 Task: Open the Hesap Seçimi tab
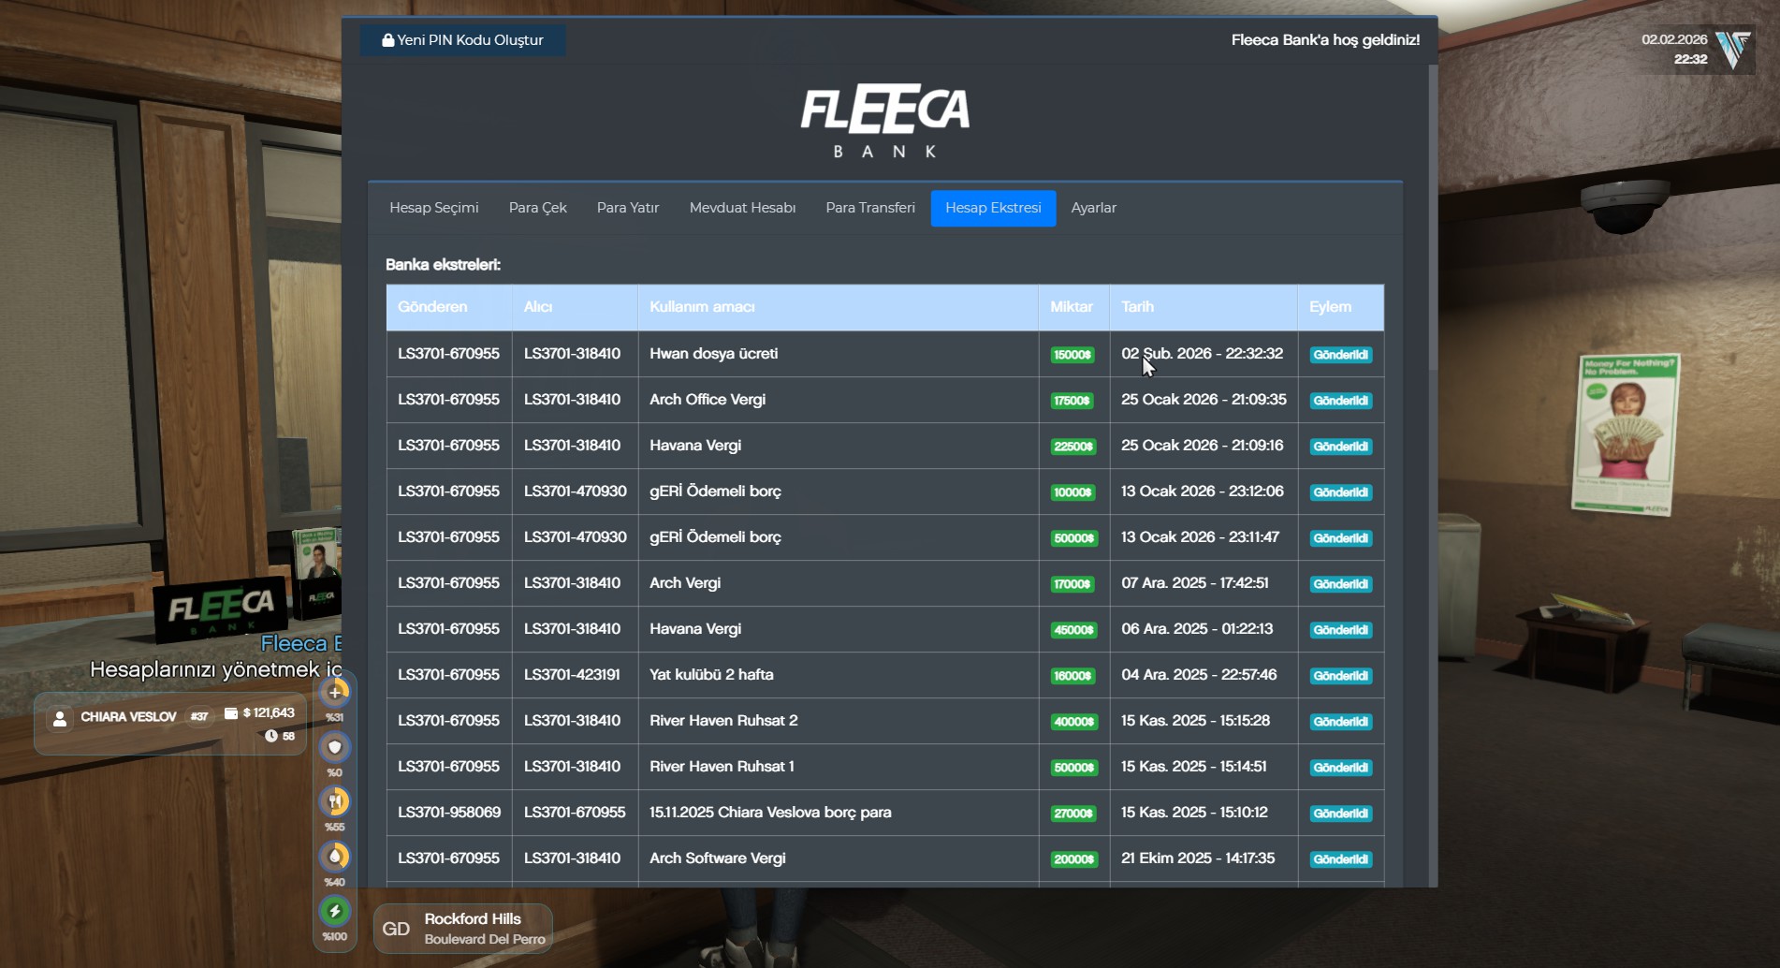[x=434, y=208]
